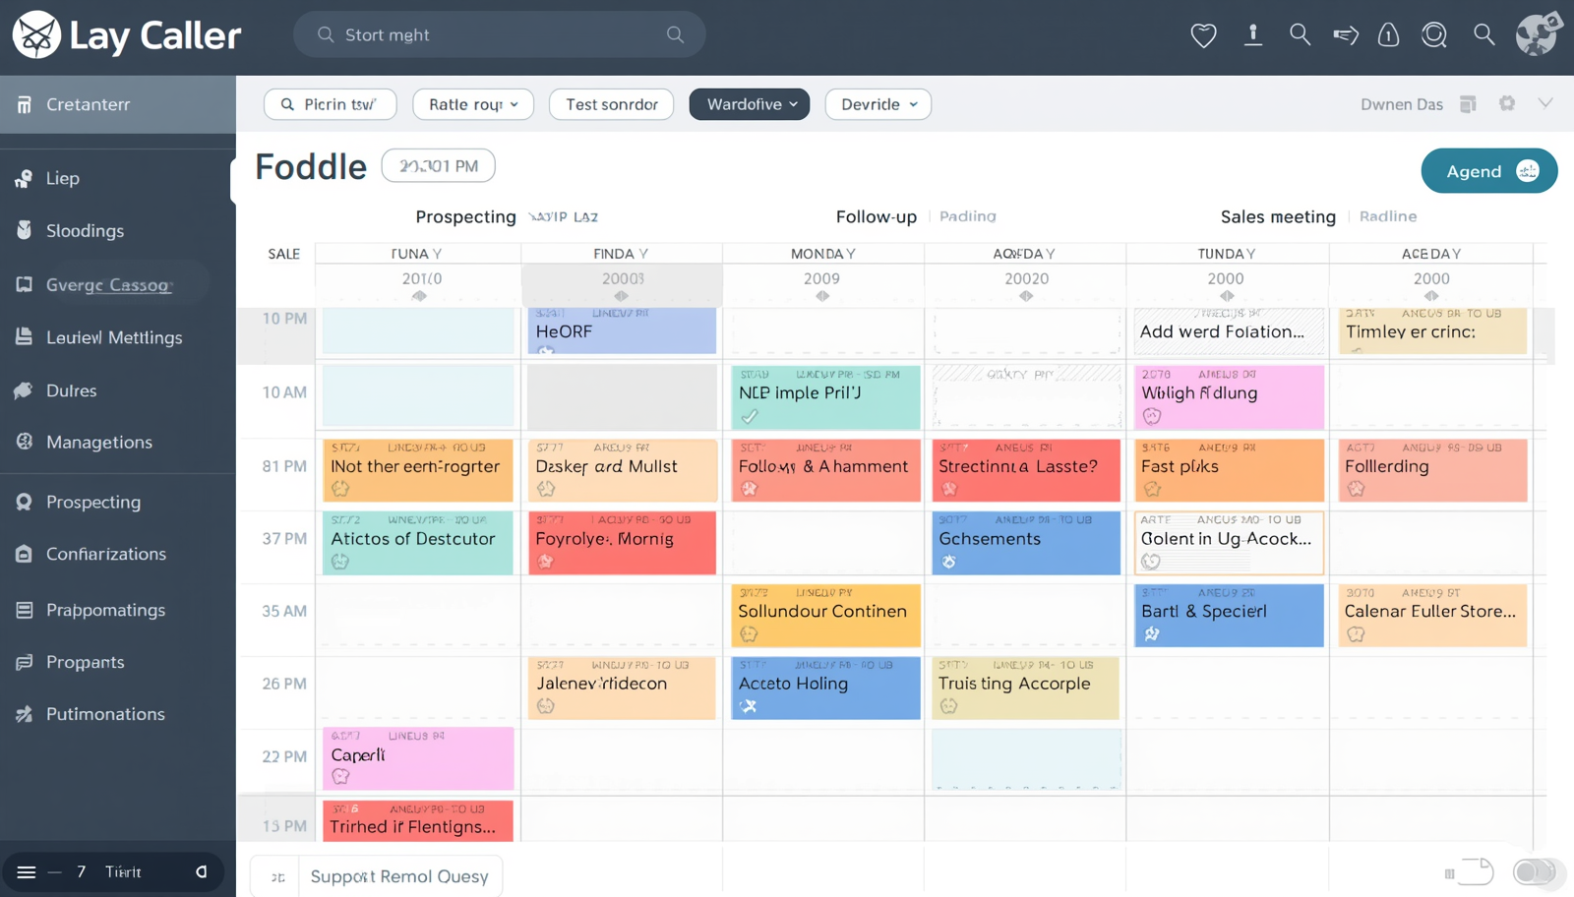This screenshot has height=897, width=1574.
Task: Expand the Devride dropdown menu
Action: (878, 104)
